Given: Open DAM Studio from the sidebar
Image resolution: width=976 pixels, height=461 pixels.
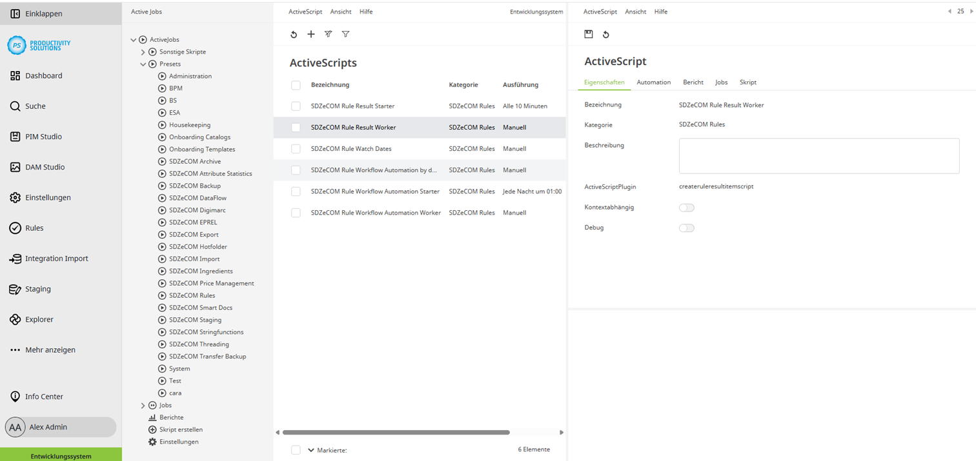Looking at the screenshot, I should point(45,167).
